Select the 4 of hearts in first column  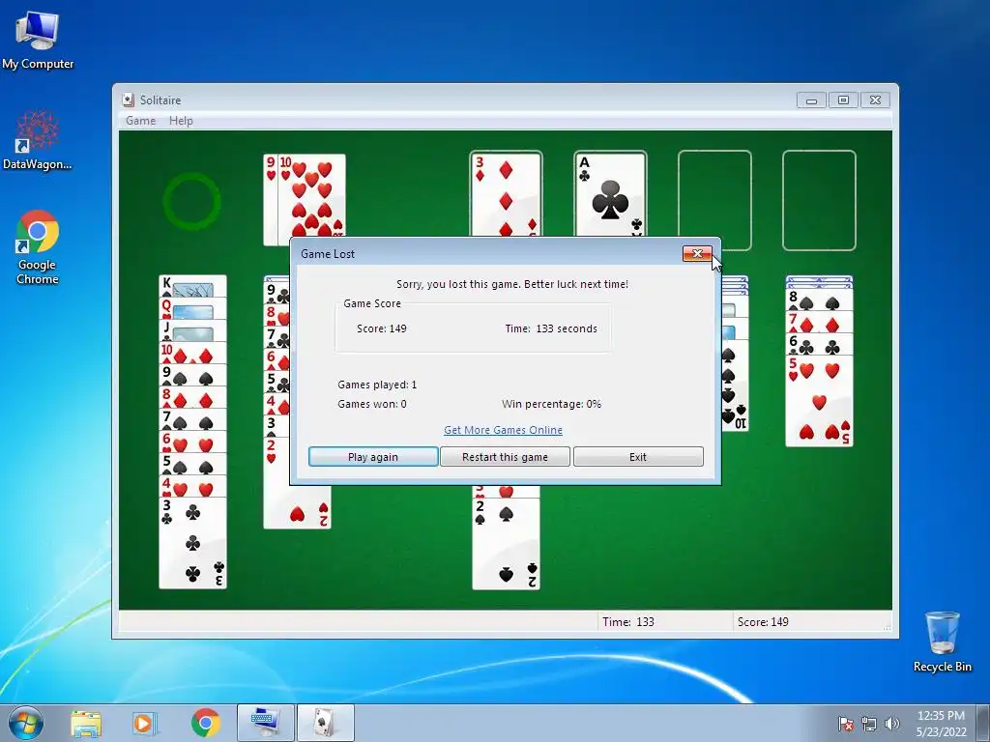pyautogui.click(x=192, y=486)
